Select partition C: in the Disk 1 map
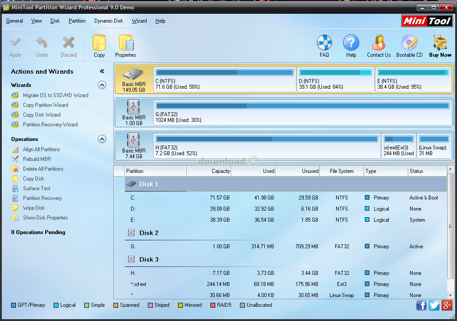 pos(224,79)
